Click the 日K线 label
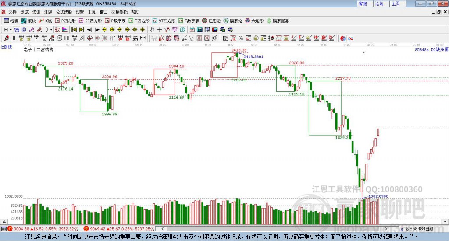449x241 pixels. click(6, 47)
